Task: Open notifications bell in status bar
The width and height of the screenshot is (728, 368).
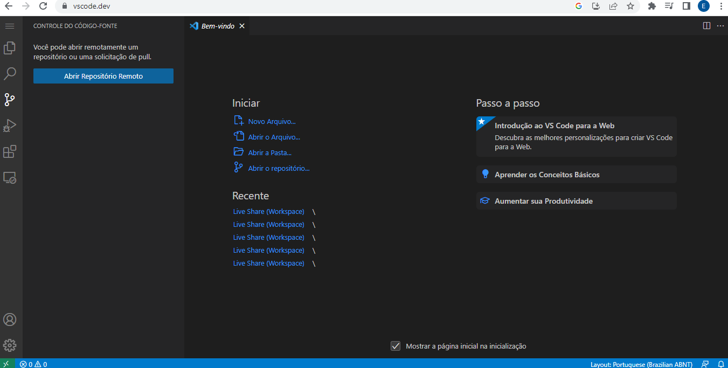Action: coord(721,364)
